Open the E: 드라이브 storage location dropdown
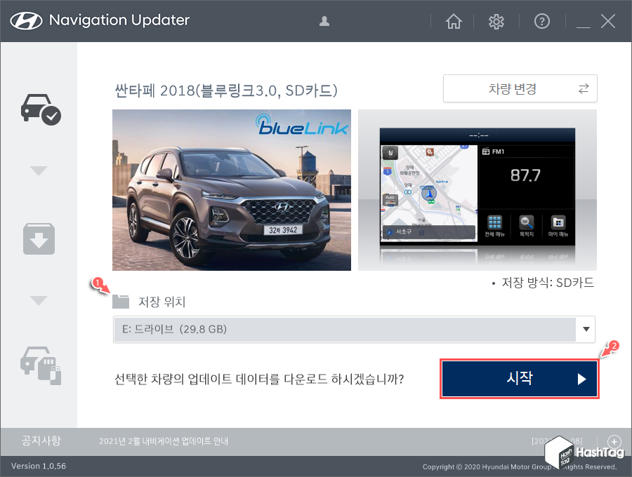This screenshot has height=477, width=632. (x=586, y=329)
